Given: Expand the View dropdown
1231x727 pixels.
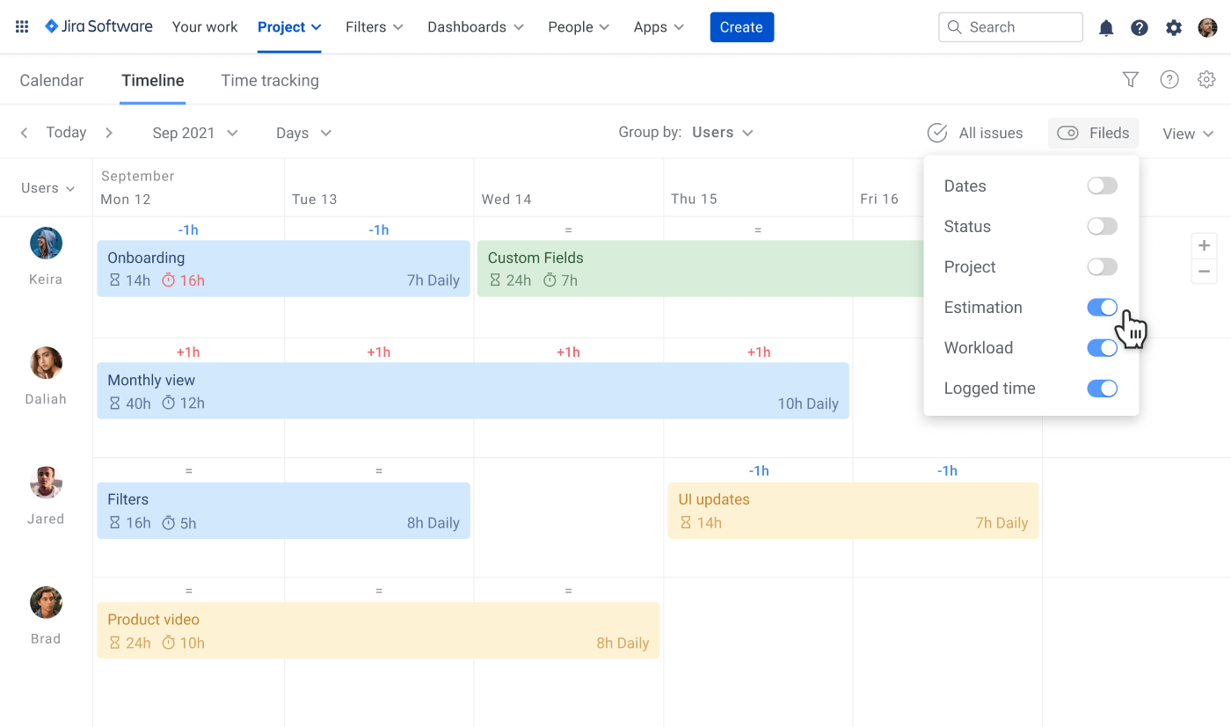Looking at the screenshot, I should 1187,134.
